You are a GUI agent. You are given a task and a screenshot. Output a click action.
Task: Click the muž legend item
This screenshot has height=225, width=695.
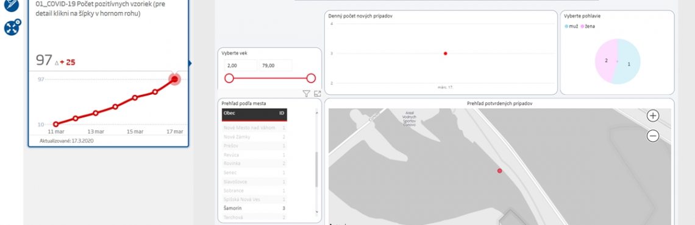tap(571, 27)
